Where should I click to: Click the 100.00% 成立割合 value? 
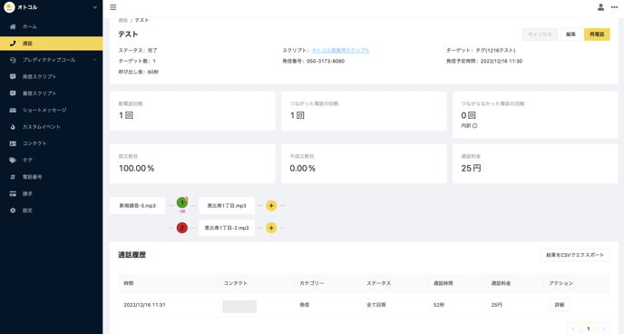click(x=136, y=169)
